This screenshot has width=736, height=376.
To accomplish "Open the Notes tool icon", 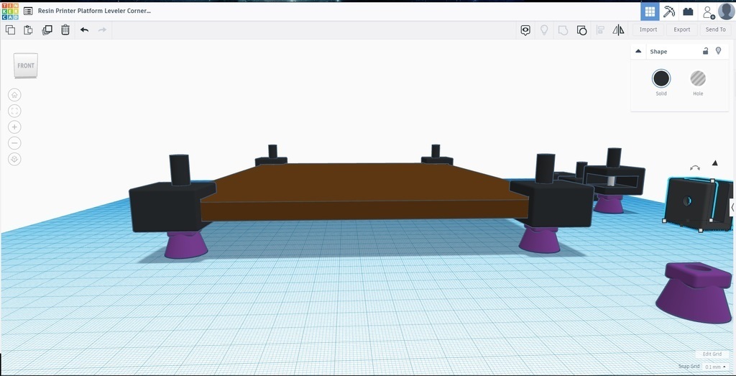I will (525, 30).
